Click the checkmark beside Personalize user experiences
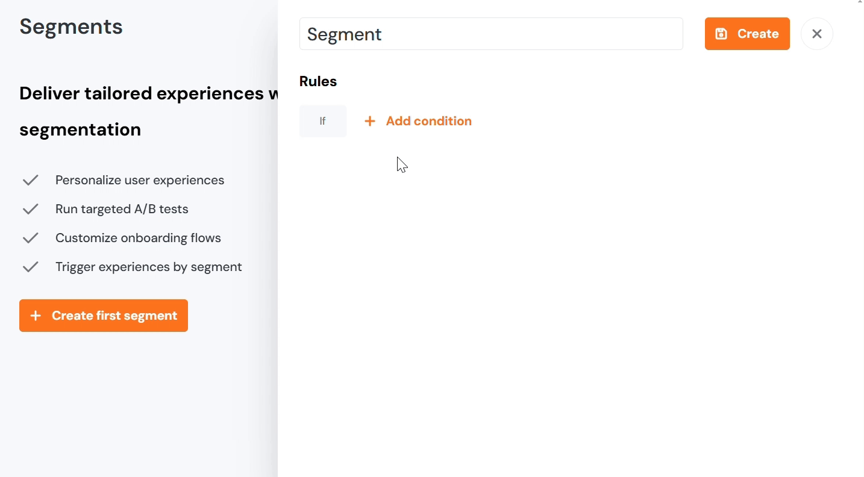Image resolution: width=864 pixels, height=477 pixels. [x=30, y=180]
